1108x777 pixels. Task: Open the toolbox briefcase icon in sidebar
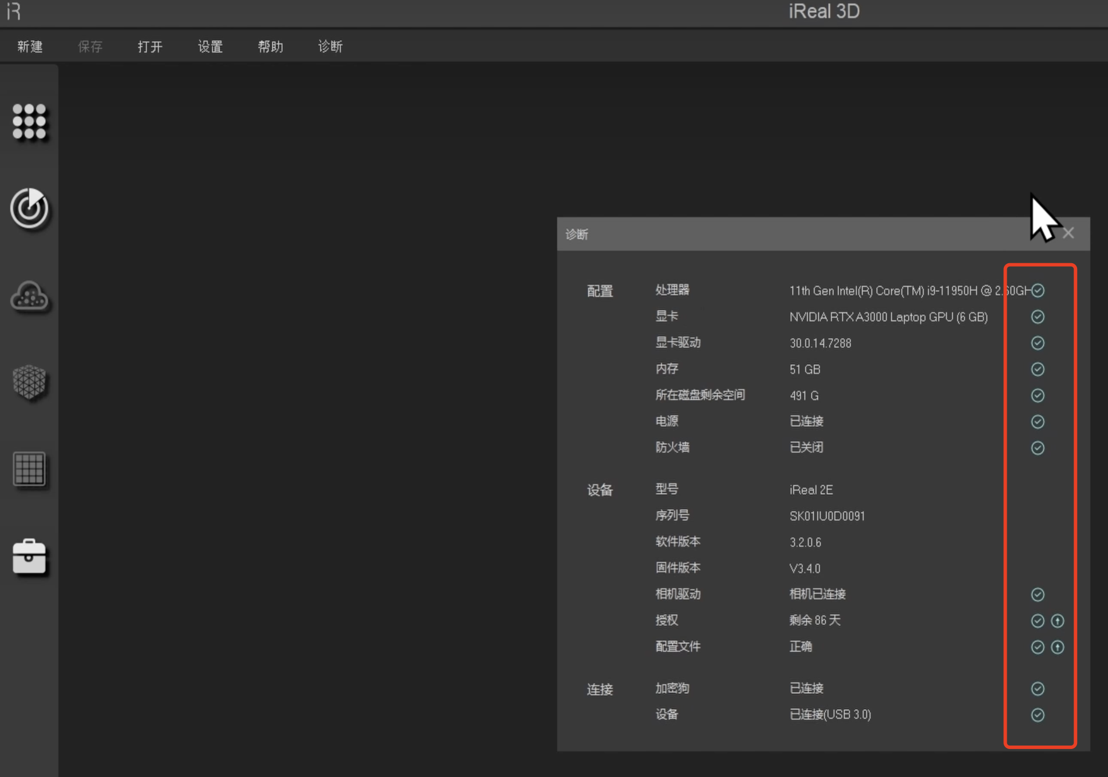(x=29, y=556)
